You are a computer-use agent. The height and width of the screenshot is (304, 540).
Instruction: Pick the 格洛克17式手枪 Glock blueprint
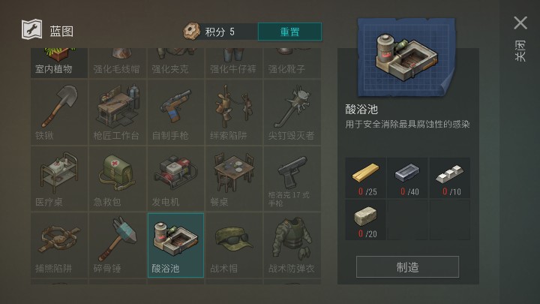point(292,179)
